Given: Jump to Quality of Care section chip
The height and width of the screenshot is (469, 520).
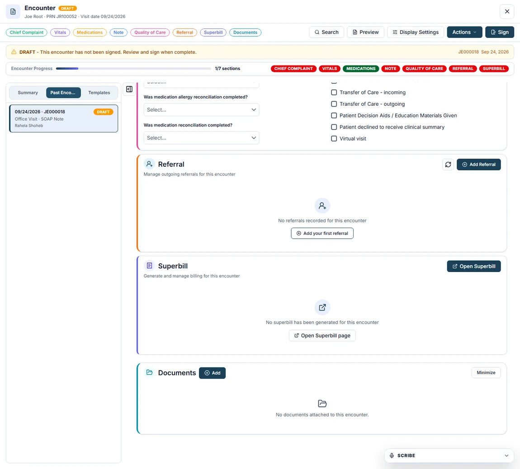Looking at the screenshot, I should (x=150, y=33).
